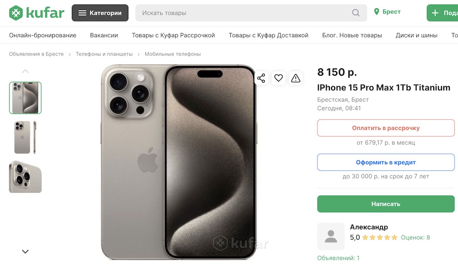Click the Kufar logo icon

(16, 13)
